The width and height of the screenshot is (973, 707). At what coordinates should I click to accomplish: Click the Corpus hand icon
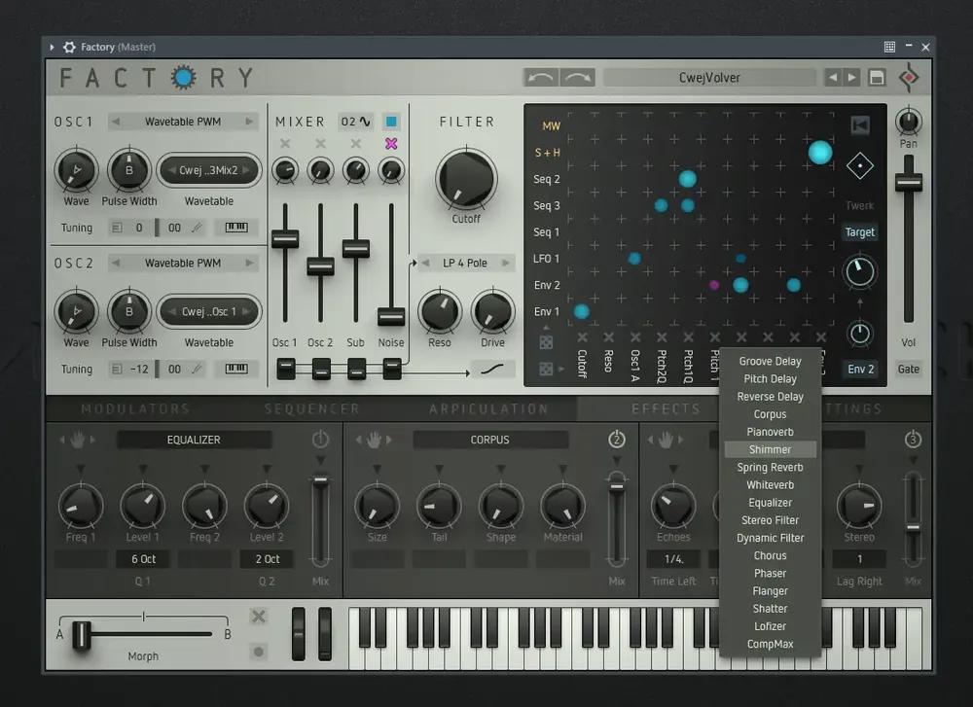point(374,440)
